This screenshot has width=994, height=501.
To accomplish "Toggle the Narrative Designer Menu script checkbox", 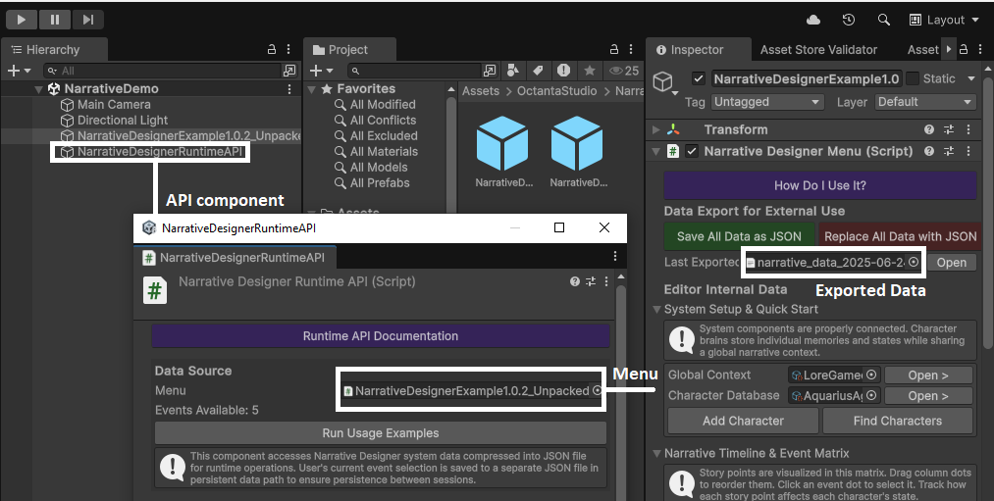I will tap(692, 151).
